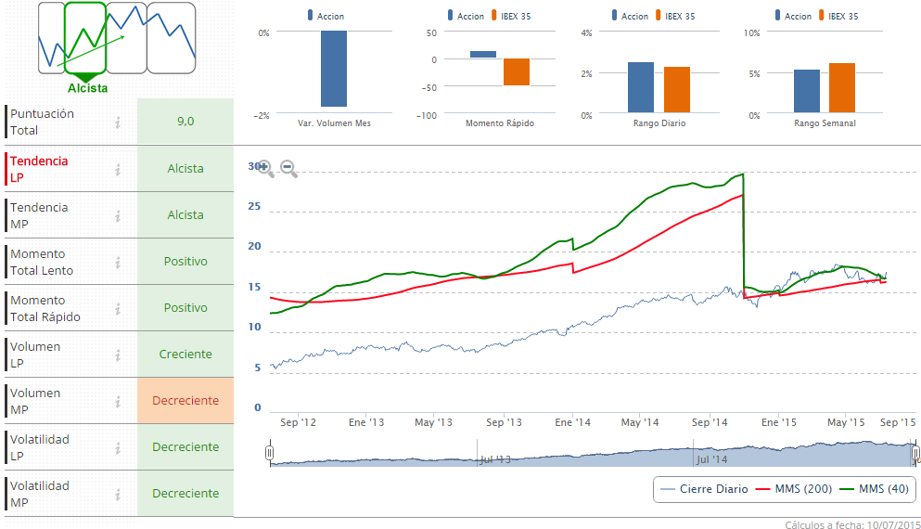Show info for Volumen MP row
The width and height of the screenshot is (921, 529).
click(x=118, y=401)
